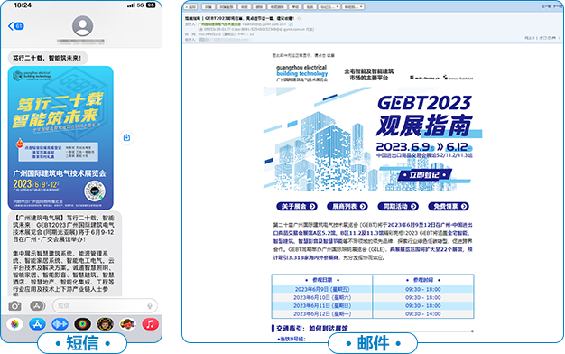Open the contact avatar in Messages

[x=82, y=26]
